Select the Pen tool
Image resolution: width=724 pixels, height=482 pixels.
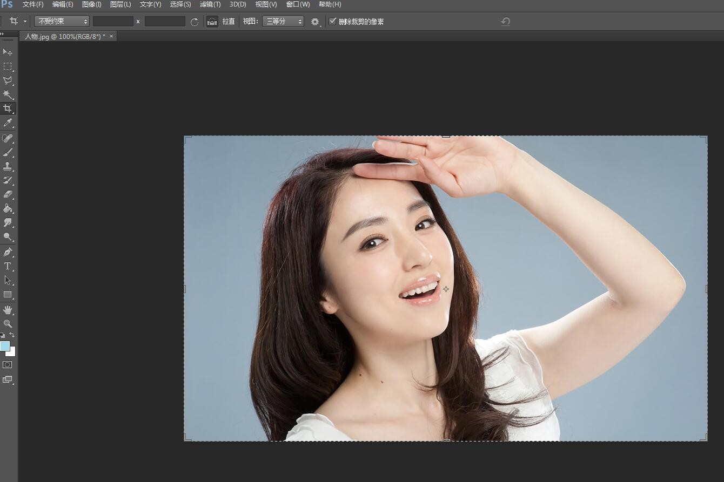click(x=8, y=252)
